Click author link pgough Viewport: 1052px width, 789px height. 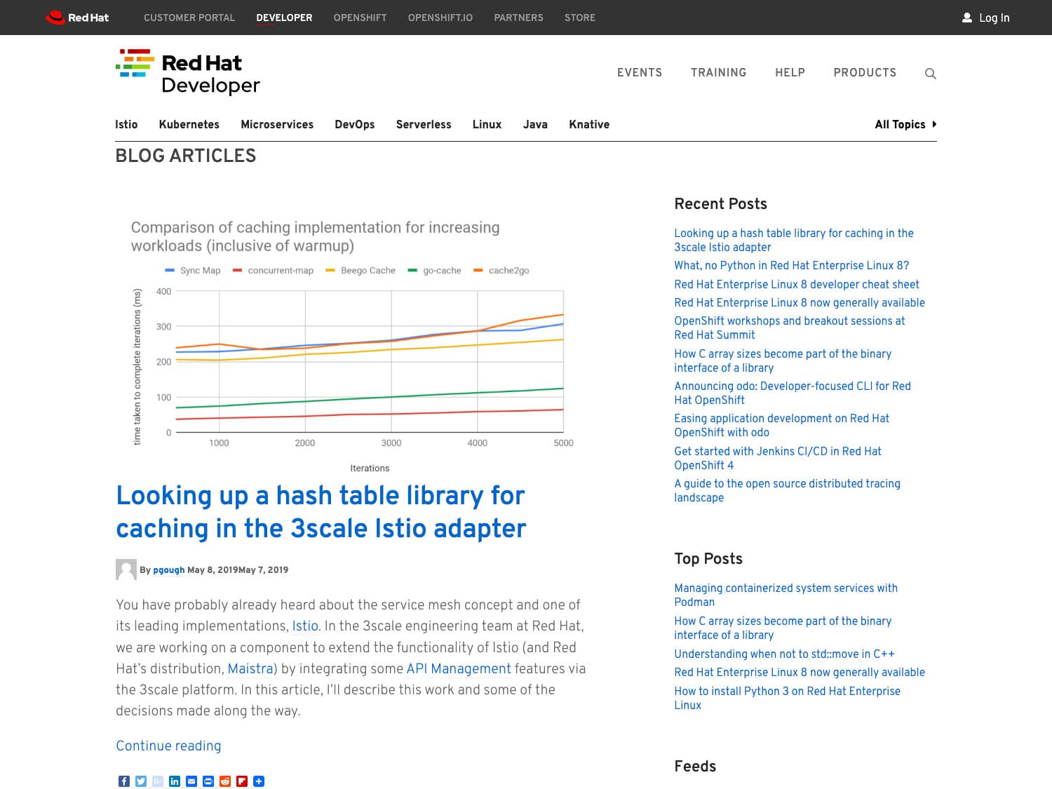[169, 569]
